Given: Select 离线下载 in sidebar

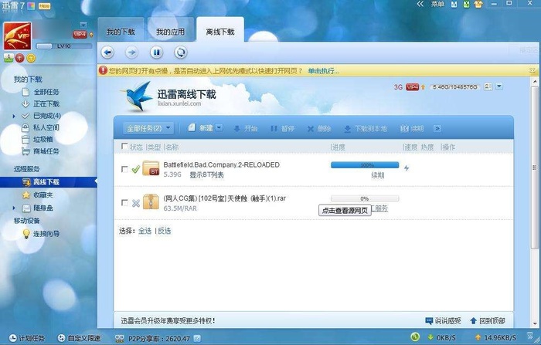Looking at the screenshot, I should [x=48, y=182].
